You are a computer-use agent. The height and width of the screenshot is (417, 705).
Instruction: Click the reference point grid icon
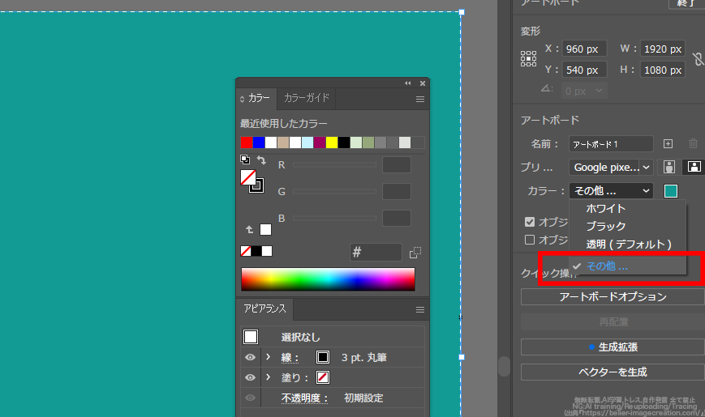[x=528, y=59]
